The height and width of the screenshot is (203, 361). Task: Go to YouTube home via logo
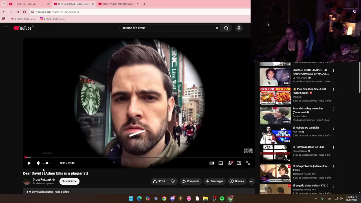23,28
